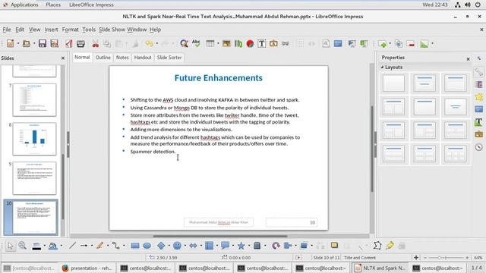Screen dimensions: 486x273
Task: Open dropdown beside Callouts tool
Action: (233, 246)
